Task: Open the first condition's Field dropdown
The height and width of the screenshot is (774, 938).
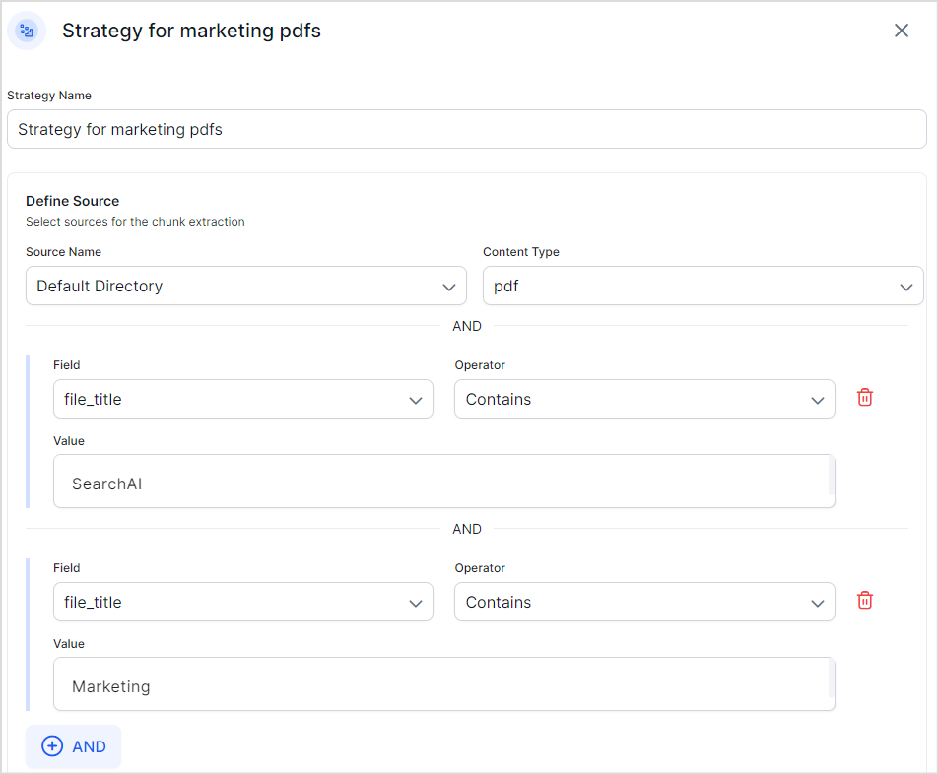Action: pos(242,399)
